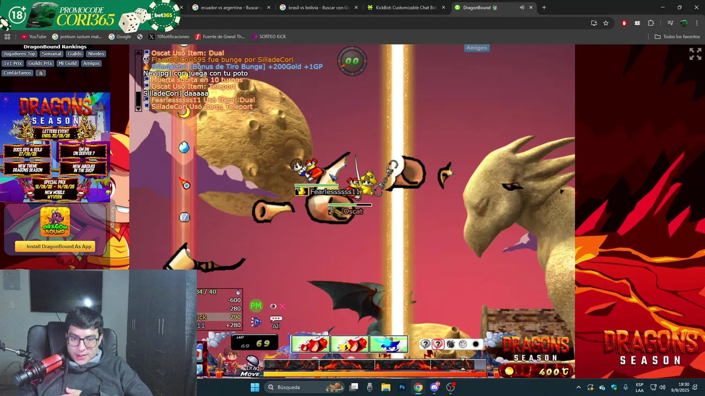705x396 pixels.
Task: Open the Guilds Prix rankings
Action: 40,63
